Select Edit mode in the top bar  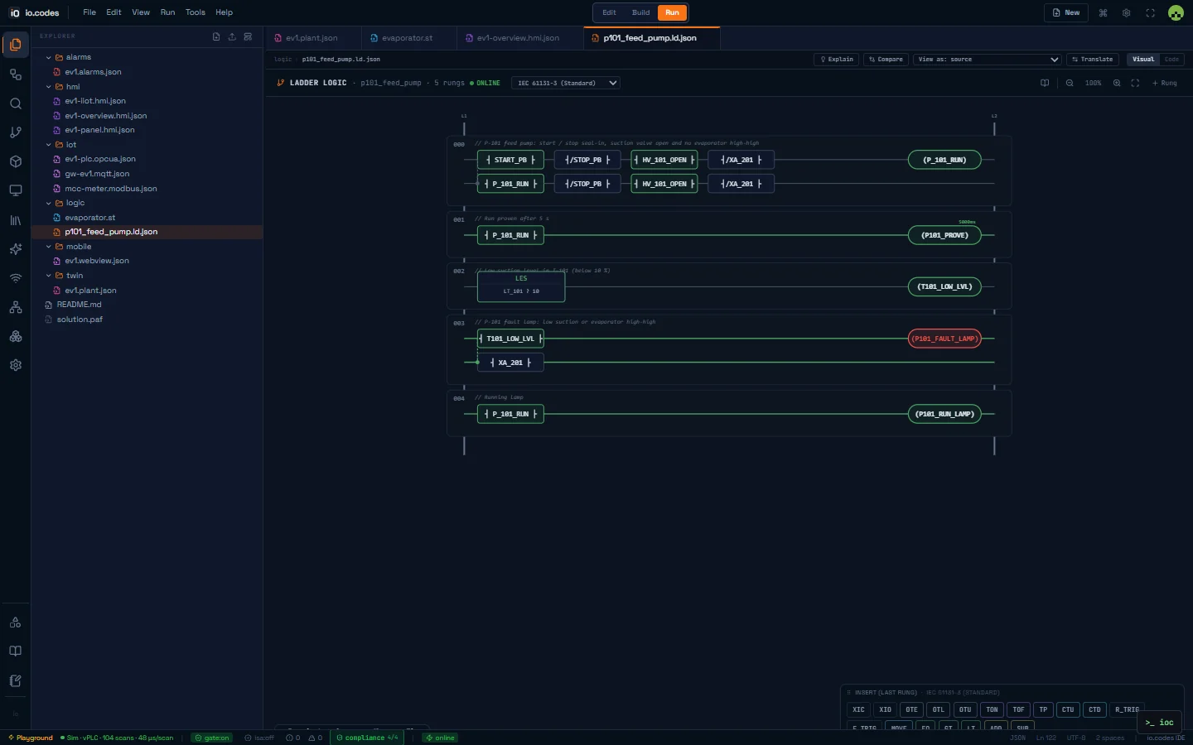609,12
